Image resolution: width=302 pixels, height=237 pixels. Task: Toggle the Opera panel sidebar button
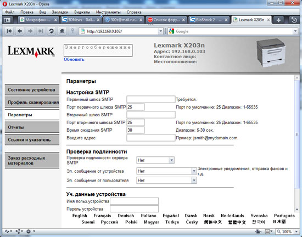point(7,20)
